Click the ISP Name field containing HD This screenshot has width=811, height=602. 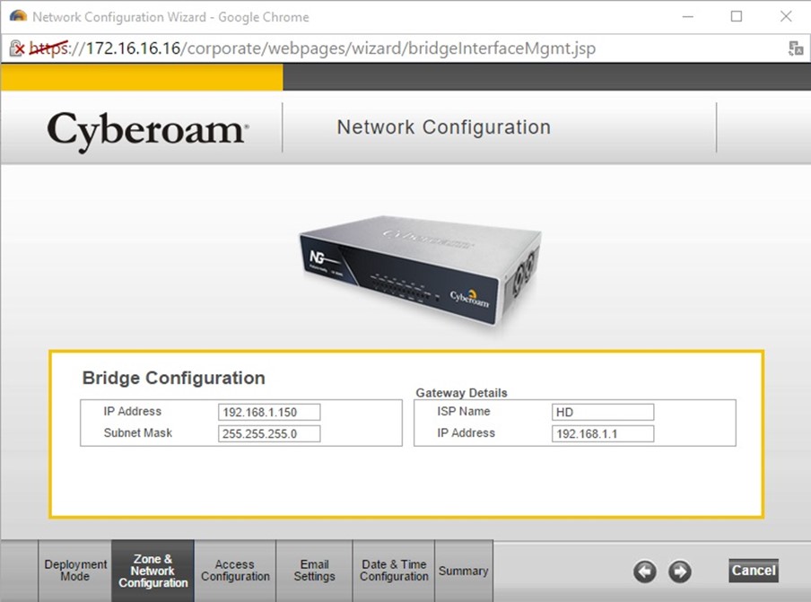pos(603,412)
